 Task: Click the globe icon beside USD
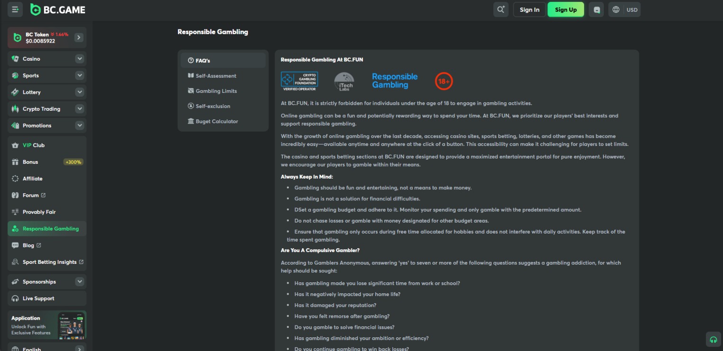(x=616, y=9)
